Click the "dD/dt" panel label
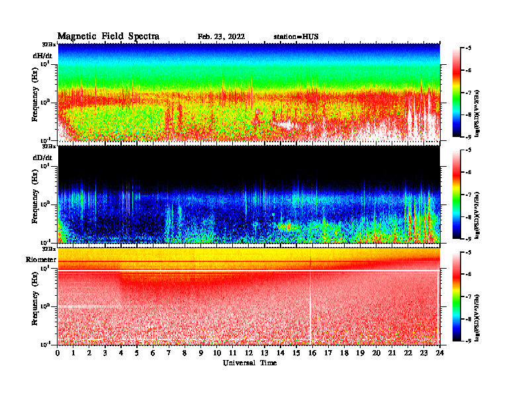 pos(42,157)
